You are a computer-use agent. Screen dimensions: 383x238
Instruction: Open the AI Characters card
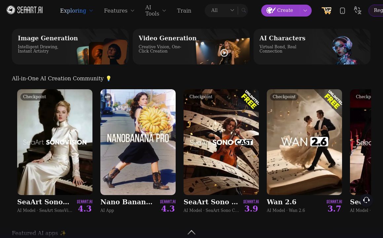click(312, 46)
